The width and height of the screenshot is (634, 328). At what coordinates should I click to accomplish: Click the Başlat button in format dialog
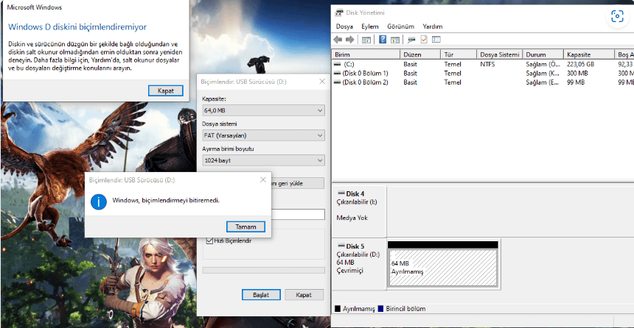(x=261, y=295)
